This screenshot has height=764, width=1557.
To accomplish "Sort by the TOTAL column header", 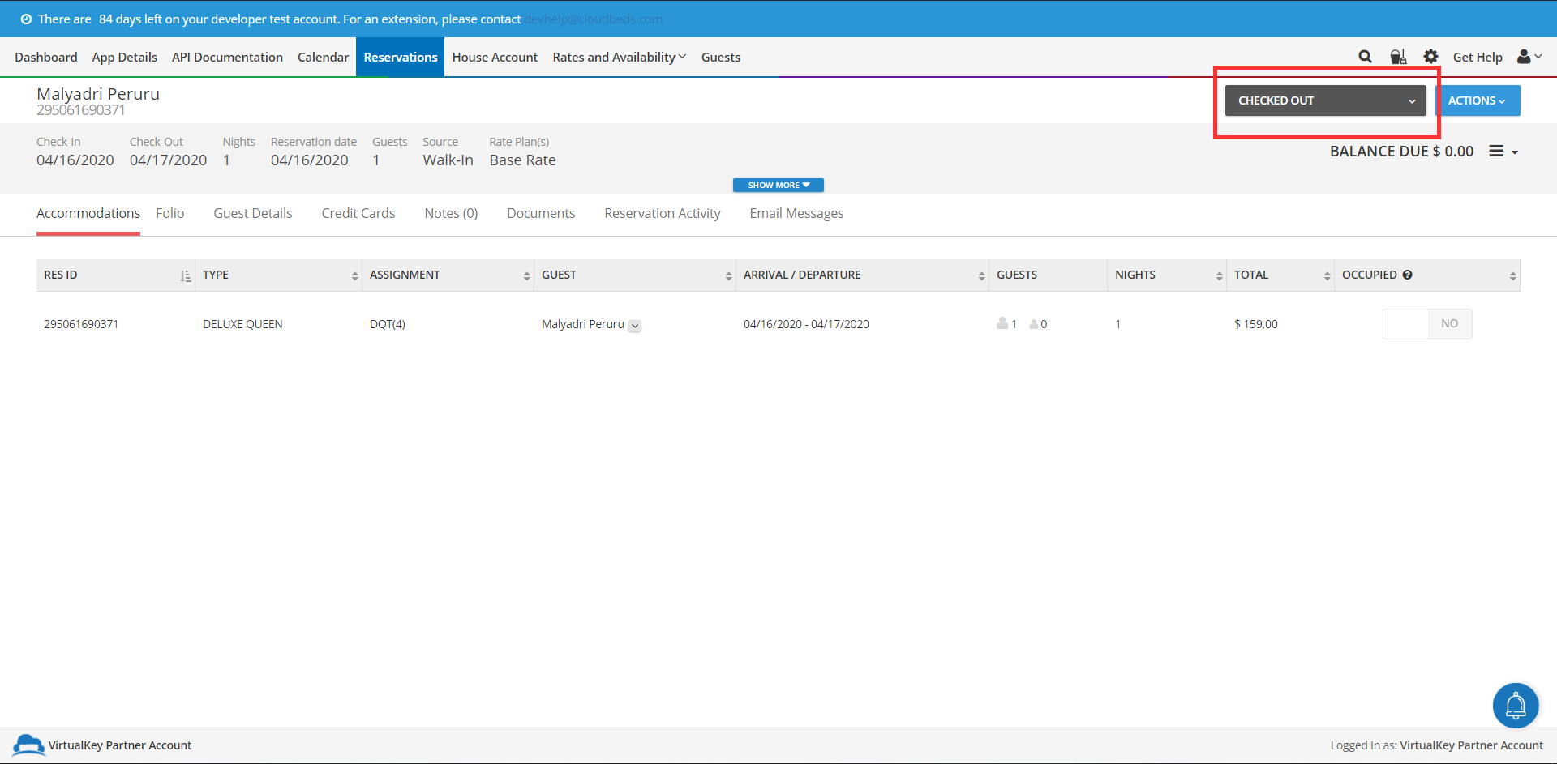I will pyautogui.click(x=1280, y=275).
